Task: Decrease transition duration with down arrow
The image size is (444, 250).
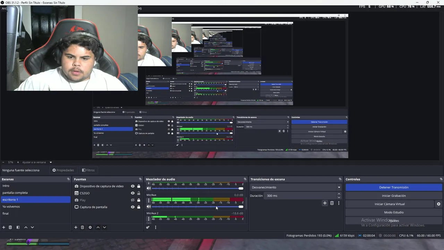Action: 339,197
